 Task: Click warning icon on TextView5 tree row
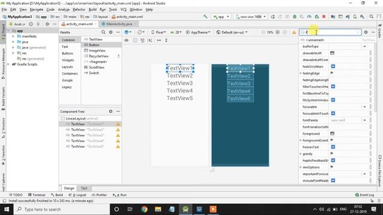tap(118, 146)
